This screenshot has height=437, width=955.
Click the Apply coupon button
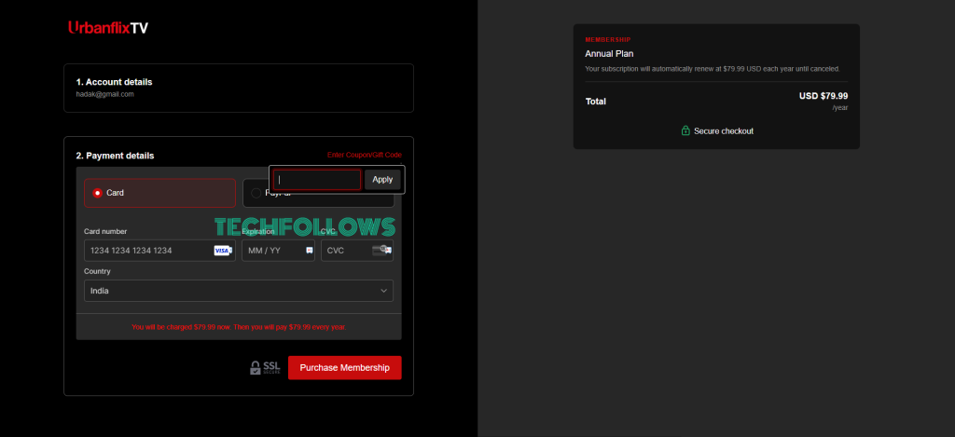pos(382,180)
